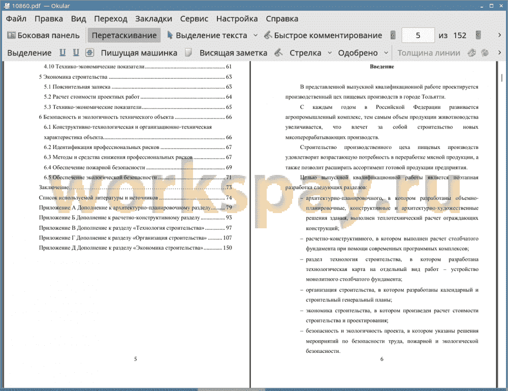The width and height of the screenshot is (508, 391).
Task: Click the freehand line pencil icon
Action: point(278,52)
